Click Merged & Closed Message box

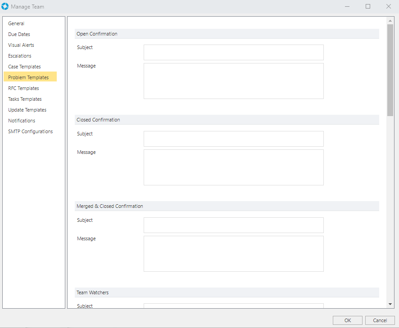coord(233,254)
